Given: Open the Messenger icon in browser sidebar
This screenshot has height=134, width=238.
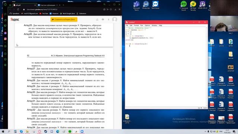Looking at the screenshot, I should point(5,33).
